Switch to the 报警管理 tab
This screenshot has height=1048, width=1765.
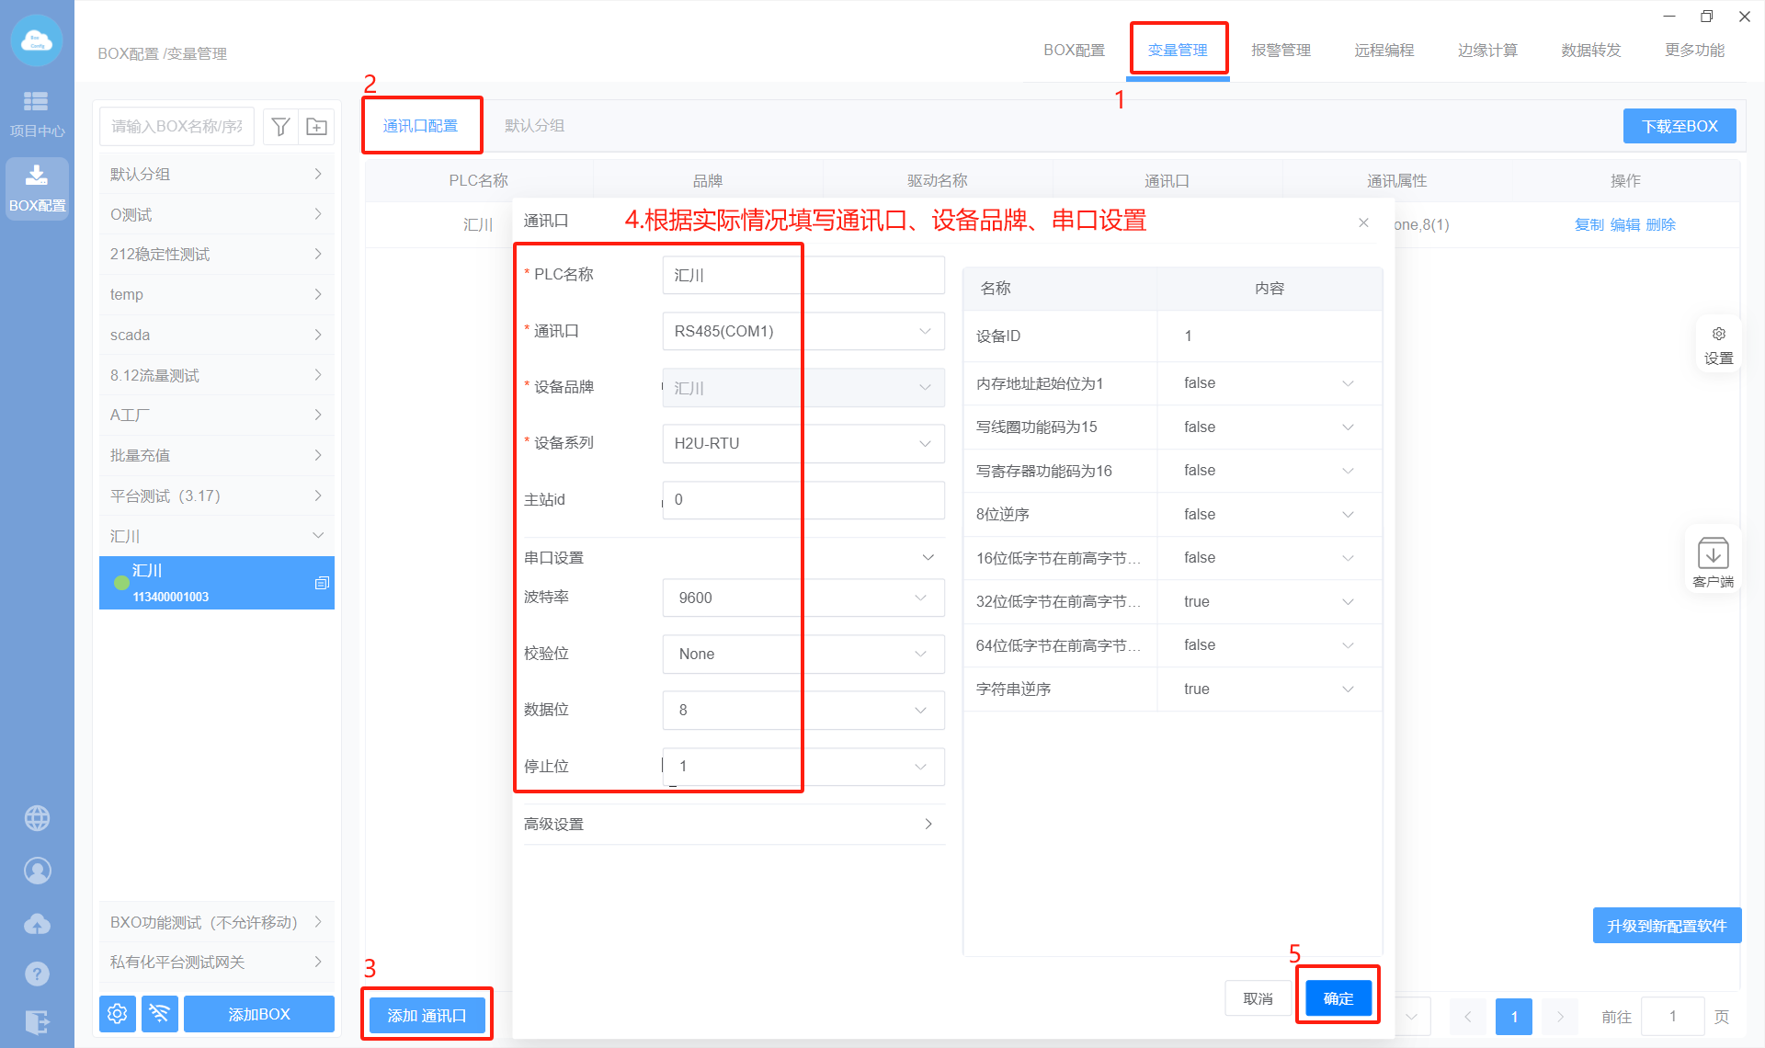point(1281,51)
